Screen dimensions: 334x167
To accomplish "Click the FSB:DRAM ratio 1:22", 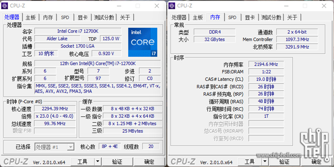I will pyautogui.click(x=266, y=72).
